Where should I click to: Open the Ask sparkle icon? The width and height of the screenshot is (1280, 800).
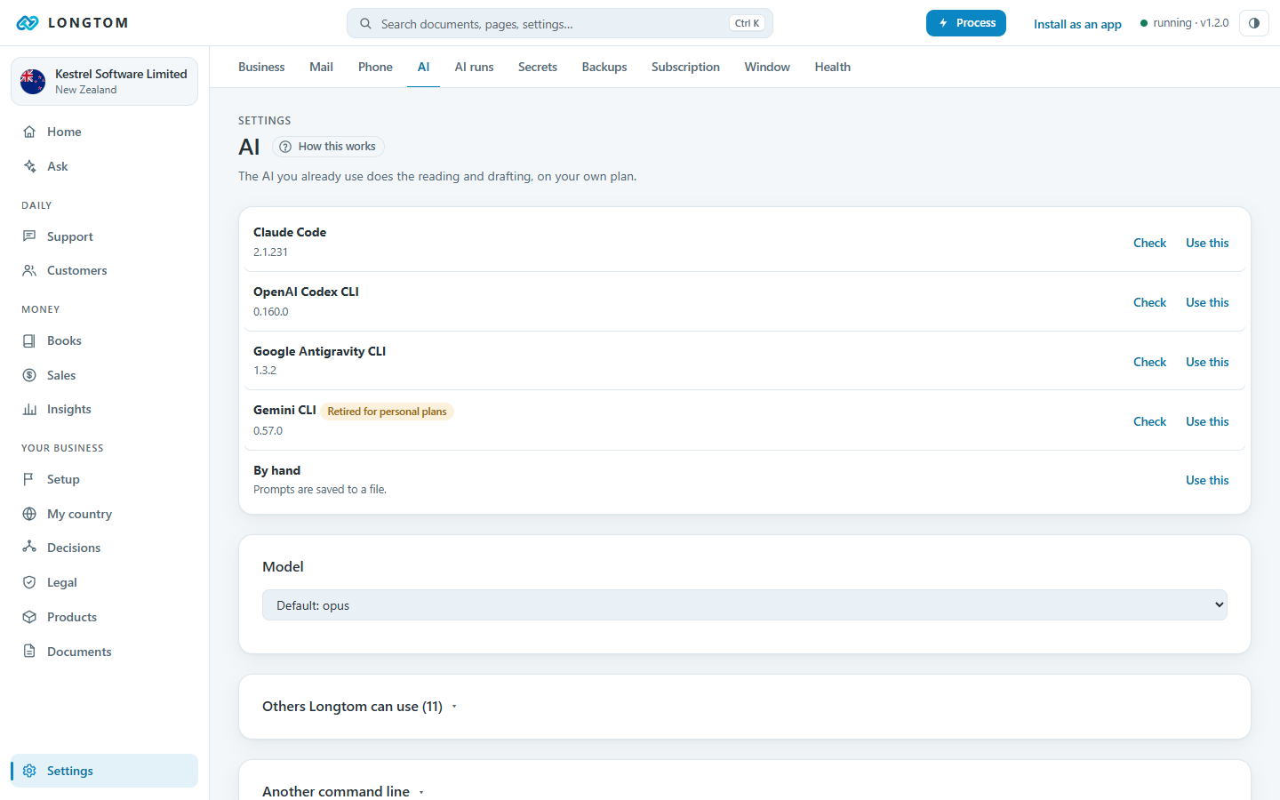click(x=29, y=166)
